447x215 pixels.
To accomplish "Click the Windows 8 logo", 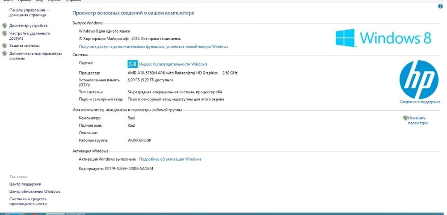I will pos(384,37).
